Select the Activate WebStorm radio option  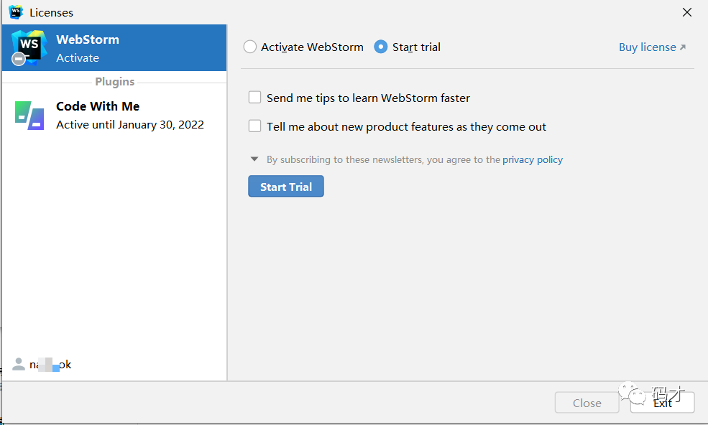[x=250, y=47]
